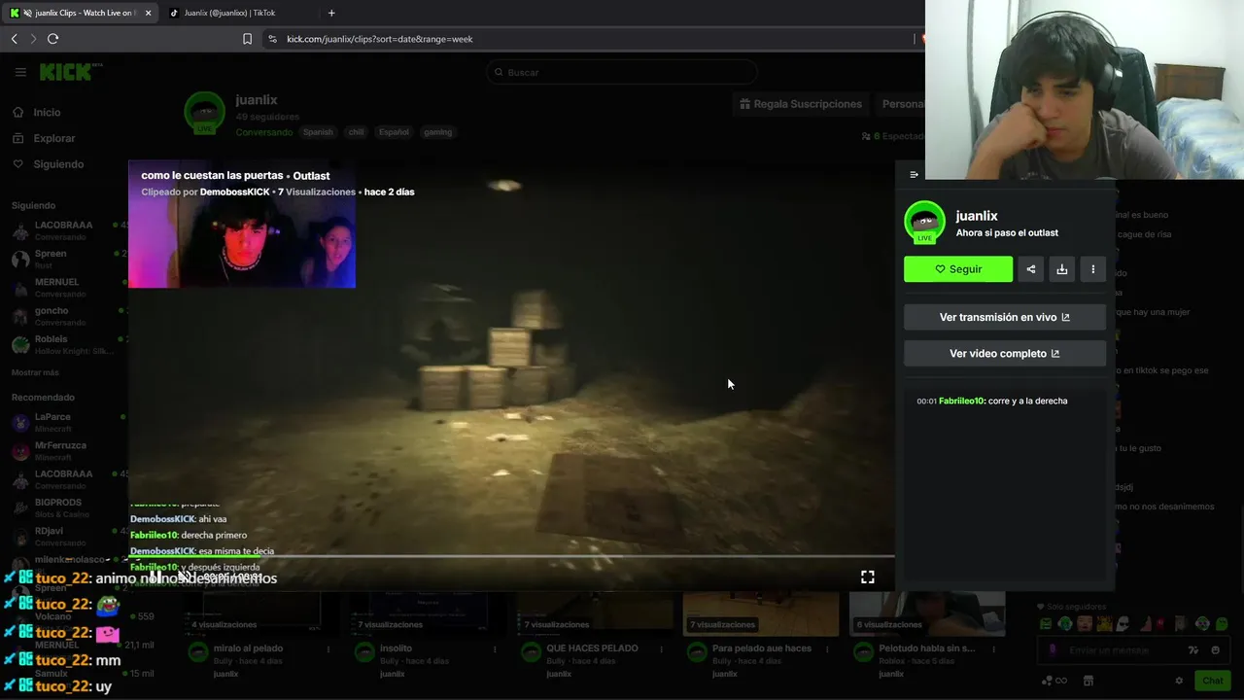This screenshot has height=700, width=1244.
Task: Open Robleis channel in sidebar
Action: click(64, 344)
